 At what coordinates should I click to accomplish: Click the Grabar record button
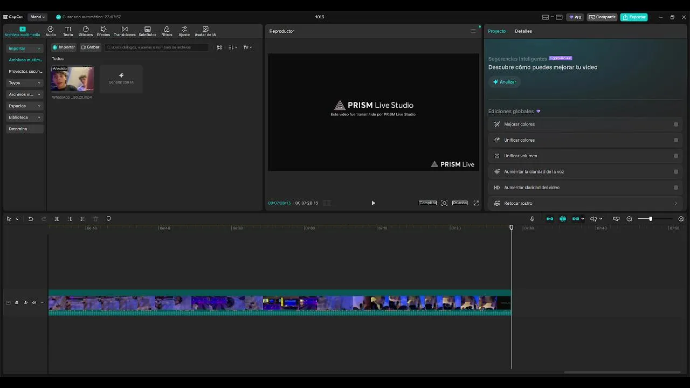coord(90,47)
